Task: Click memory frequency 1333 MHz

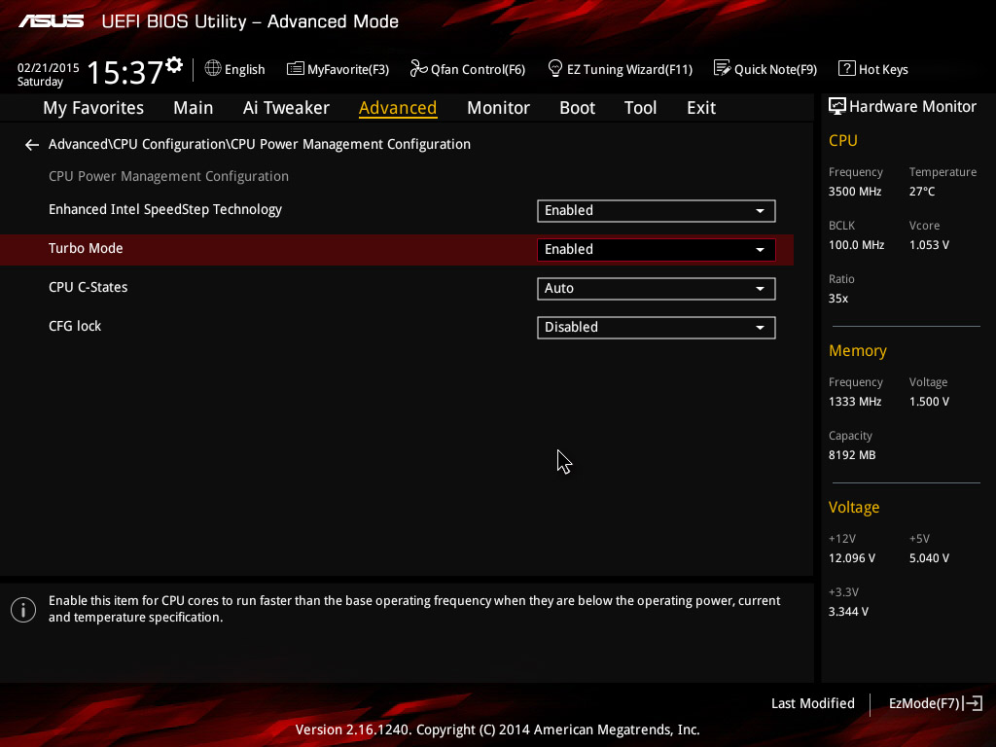Action: [855, 402]
